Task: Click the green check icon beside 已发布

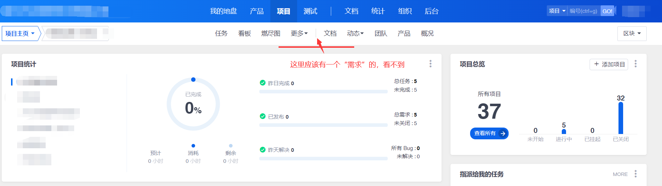Action: tap(263, 117)
